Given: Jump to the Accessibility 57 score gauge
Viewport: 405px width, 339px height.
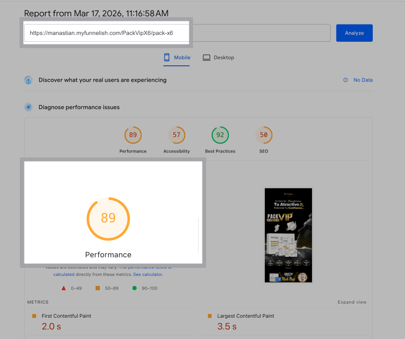Looking at the screenshot, I should coord(177,135).
